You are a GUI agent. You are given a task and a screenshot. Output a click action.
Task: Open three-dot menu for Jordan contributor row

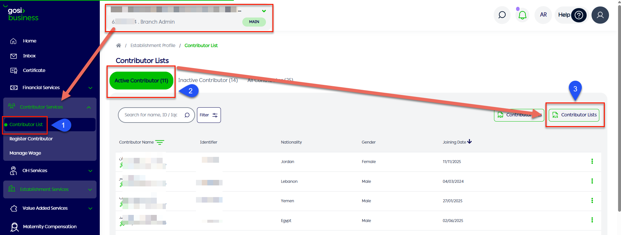pyautogui.click(x=592, y=161)
